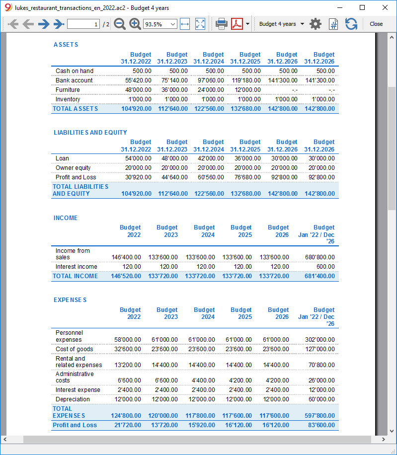Go to first page arrow

[x=13, y=24]
